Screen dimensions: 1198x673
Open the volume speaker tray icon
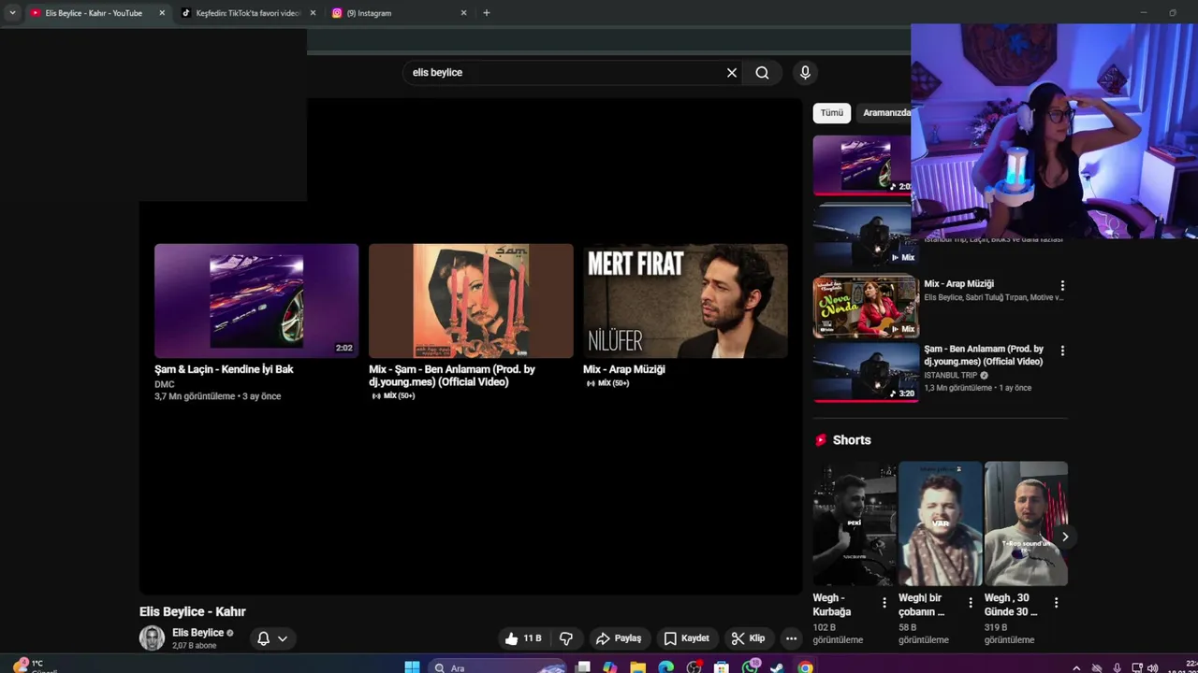click(1152, 667)
